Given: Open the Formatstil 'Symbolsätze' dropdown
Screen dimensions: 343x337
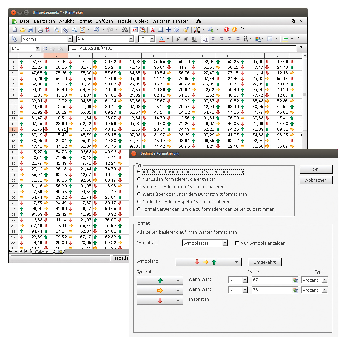Looking at the screenshot, I should click(x=205, y=243).
